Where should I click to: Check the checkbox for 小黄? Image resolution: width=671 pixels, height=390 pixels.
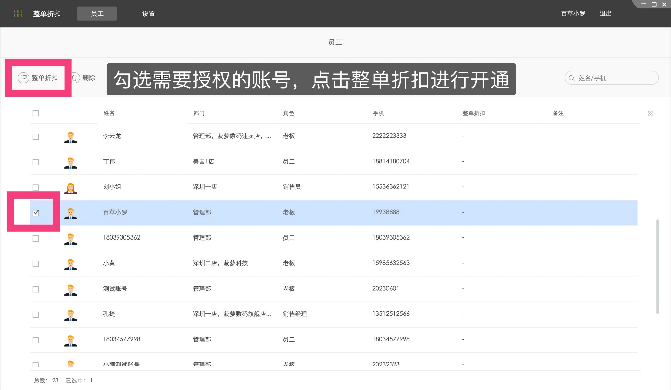pyautogui.click(x=36, y=264)
